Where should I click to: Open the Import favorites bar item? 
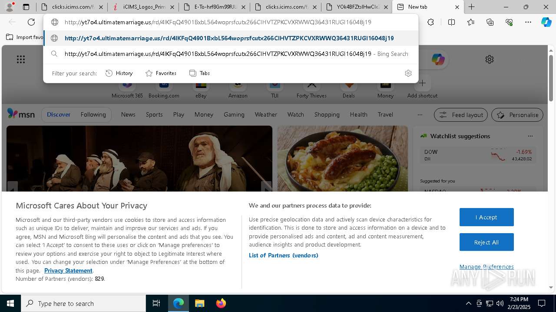click(24, 37)
